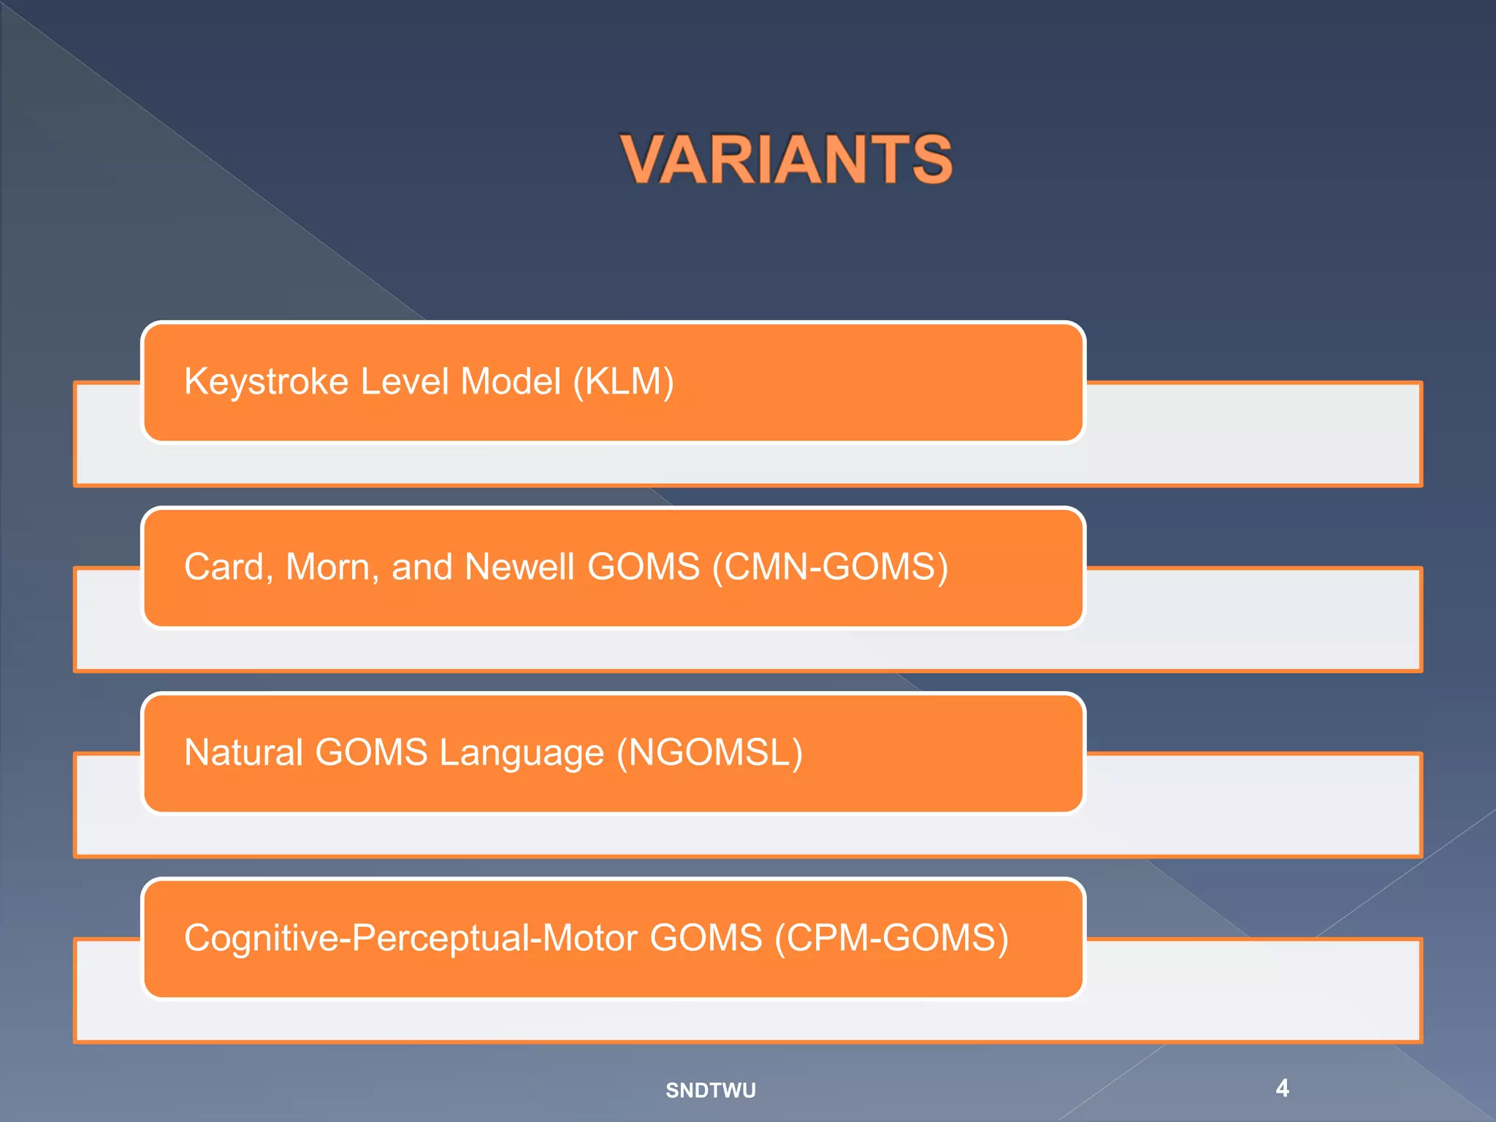This screenshot has width=1496, height=1122.
Task: Click white panel right of NGOMSL box
Action: point(1253,804)
